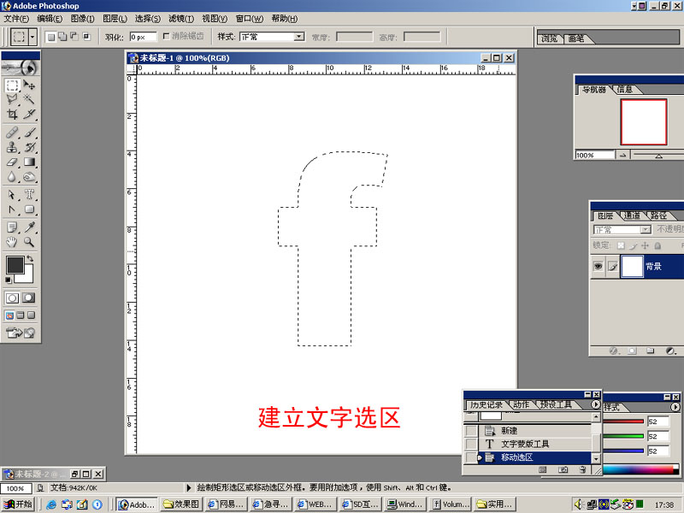Click the 背景 layer thumbnail

point(632,266)
